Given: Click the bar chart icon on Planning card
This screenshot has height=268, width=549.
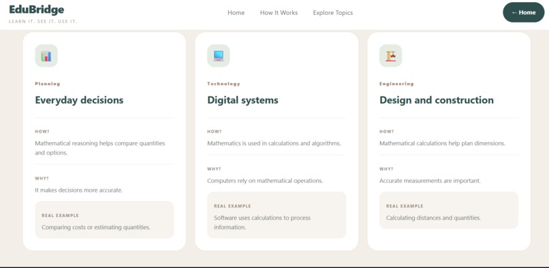Looking at the screenshot, I should pos(46,56).
